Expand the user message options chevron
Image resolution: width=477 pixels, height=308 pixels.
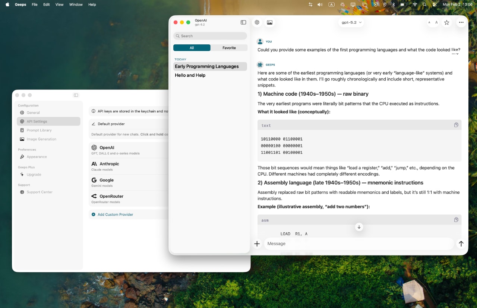point(455,54)
